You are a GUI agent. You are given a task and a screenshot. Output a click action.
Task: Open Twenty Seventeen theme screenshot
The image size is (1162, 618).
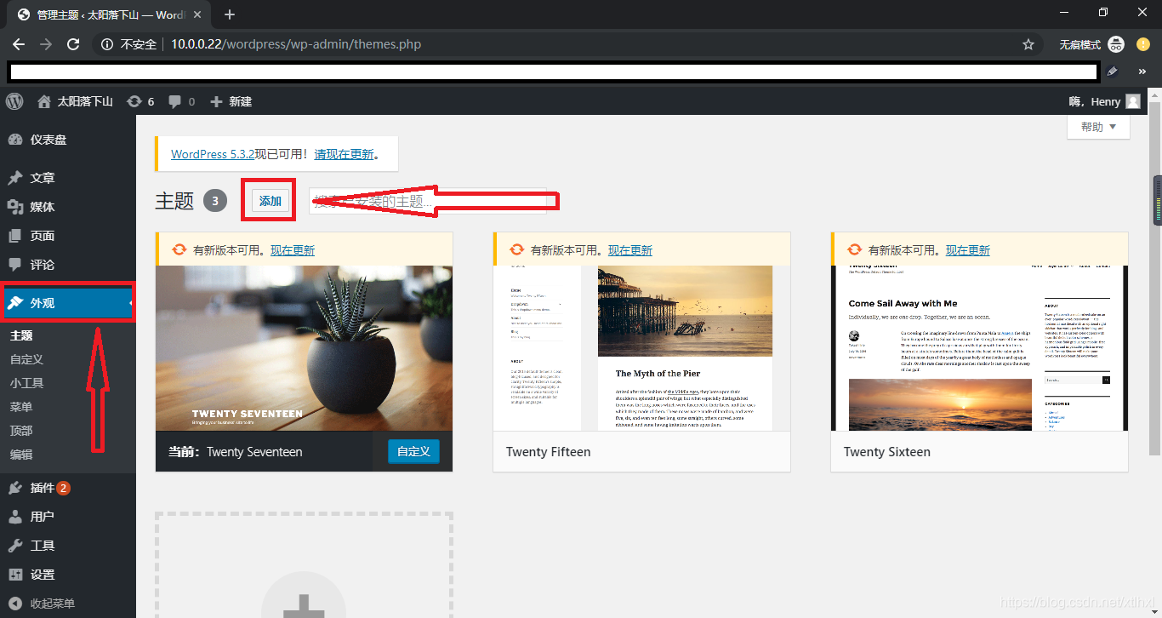tap(304, 348)
